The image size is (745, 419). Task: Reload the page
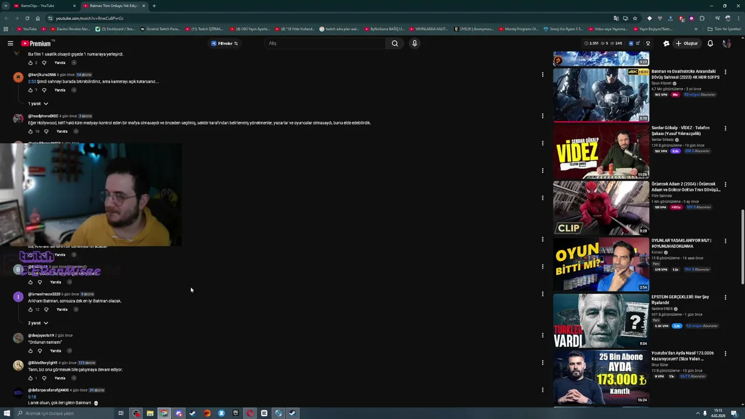pos(27,18)
